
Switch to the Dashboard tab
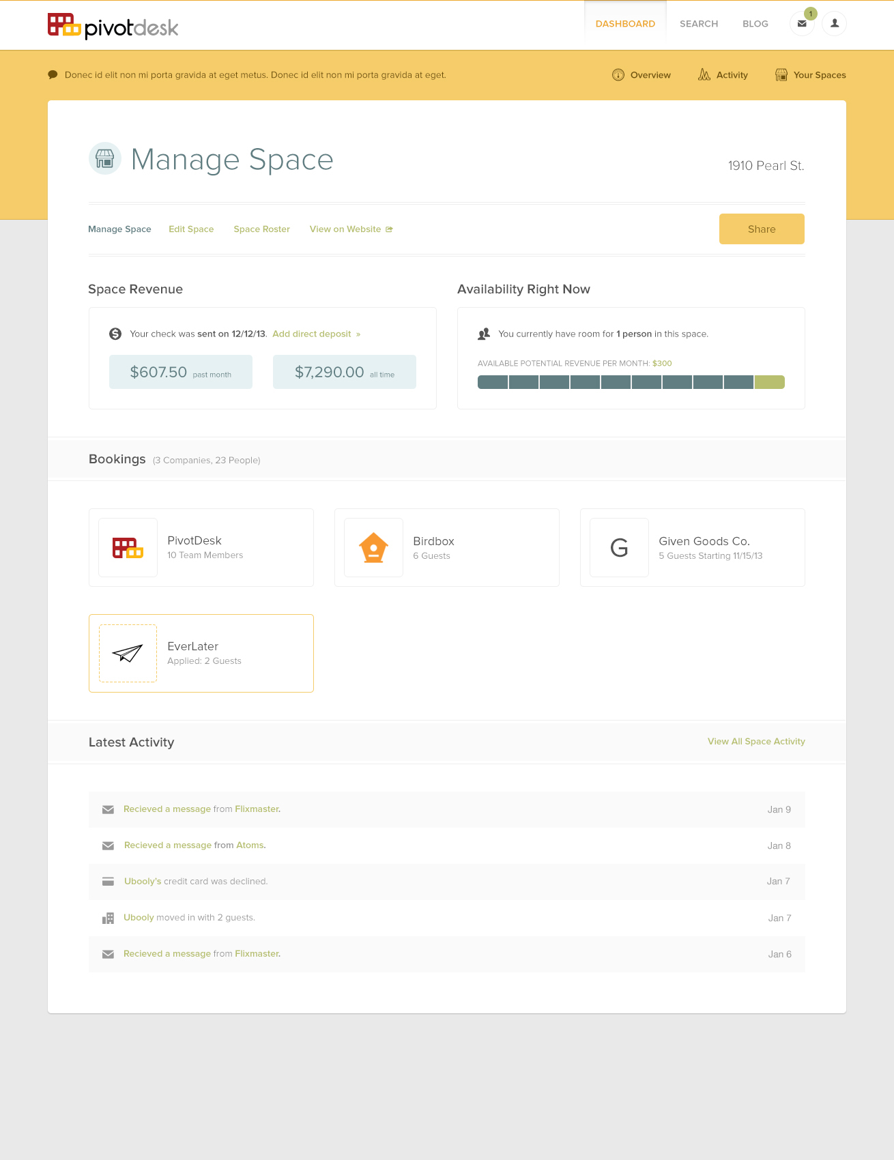[x=625, y=24]
